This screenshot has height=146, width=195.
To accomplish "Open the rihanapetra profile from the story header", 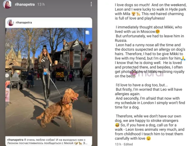I will point(25,5).
